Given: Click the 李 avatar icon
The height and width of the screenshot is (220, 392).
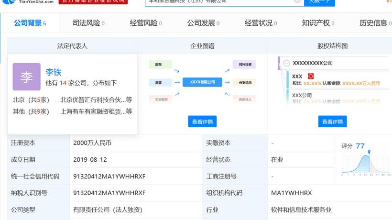Looking at the screenshot, I should 26,77.
